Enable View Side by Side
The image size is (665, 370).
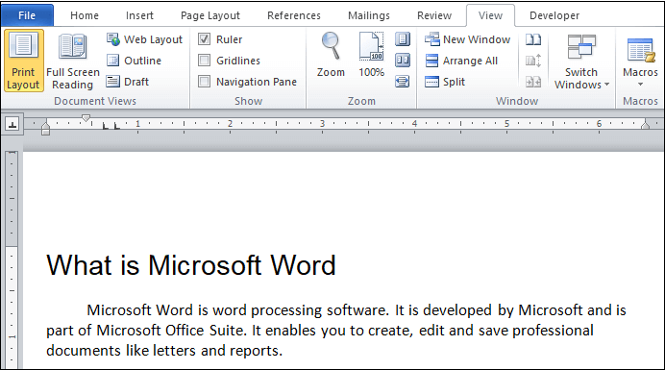pos(533,39)
